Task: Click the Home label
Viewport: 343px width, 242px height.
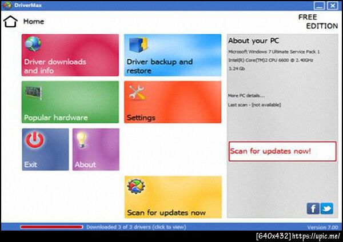Action: (34, 22)
